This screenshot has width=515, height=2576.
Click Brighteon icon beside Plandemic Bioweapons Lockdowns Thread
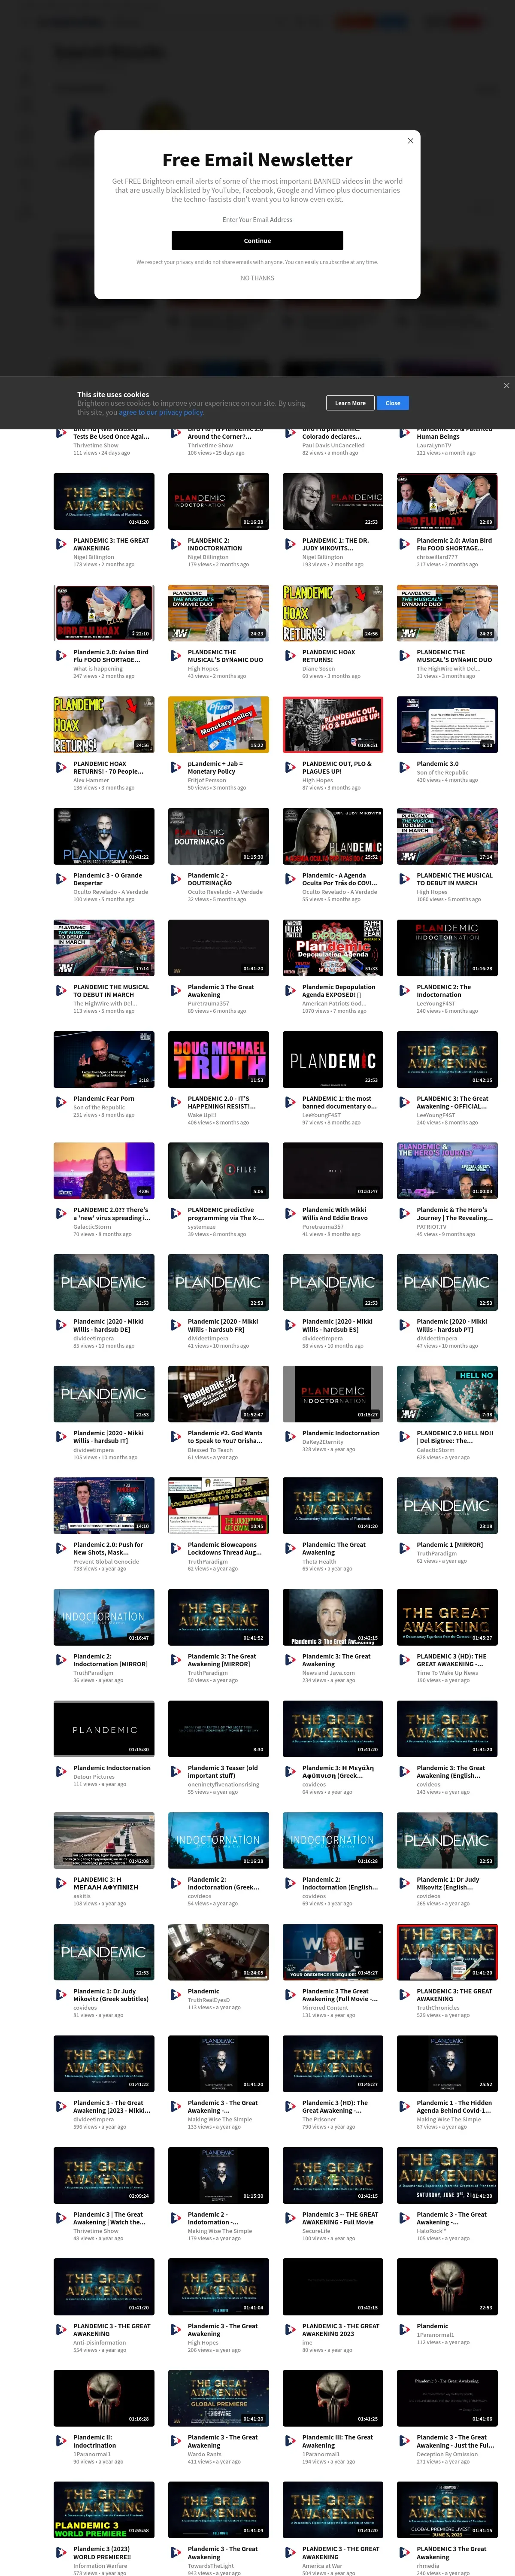pyautogui.click(x=176, y=1549)
